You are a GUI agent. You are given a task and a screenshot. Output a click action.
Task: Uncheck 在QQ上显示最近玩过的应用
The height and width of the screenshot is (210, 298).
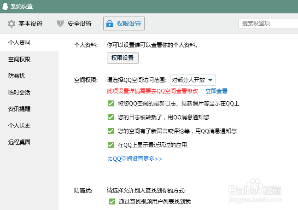[x=111, y=145]
